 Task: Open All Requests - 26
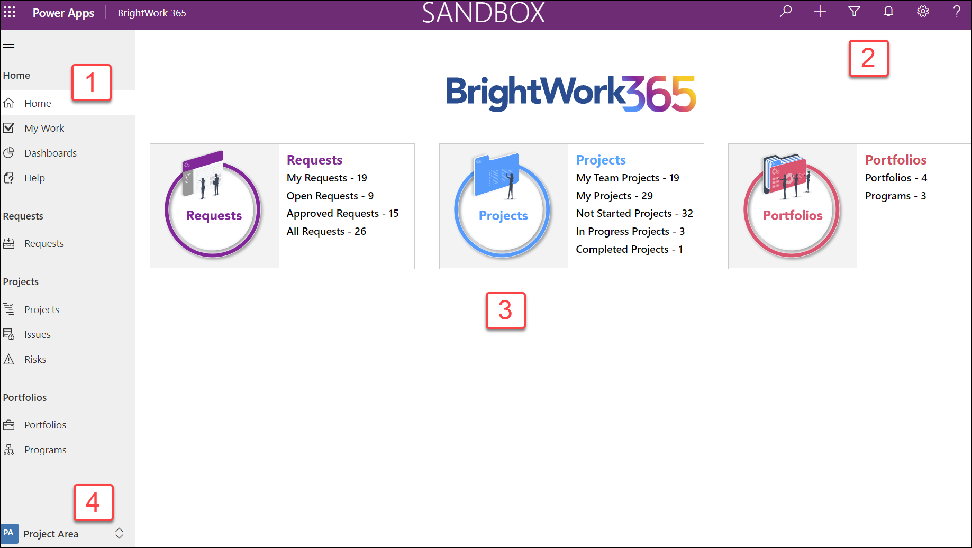click(326, 231)
